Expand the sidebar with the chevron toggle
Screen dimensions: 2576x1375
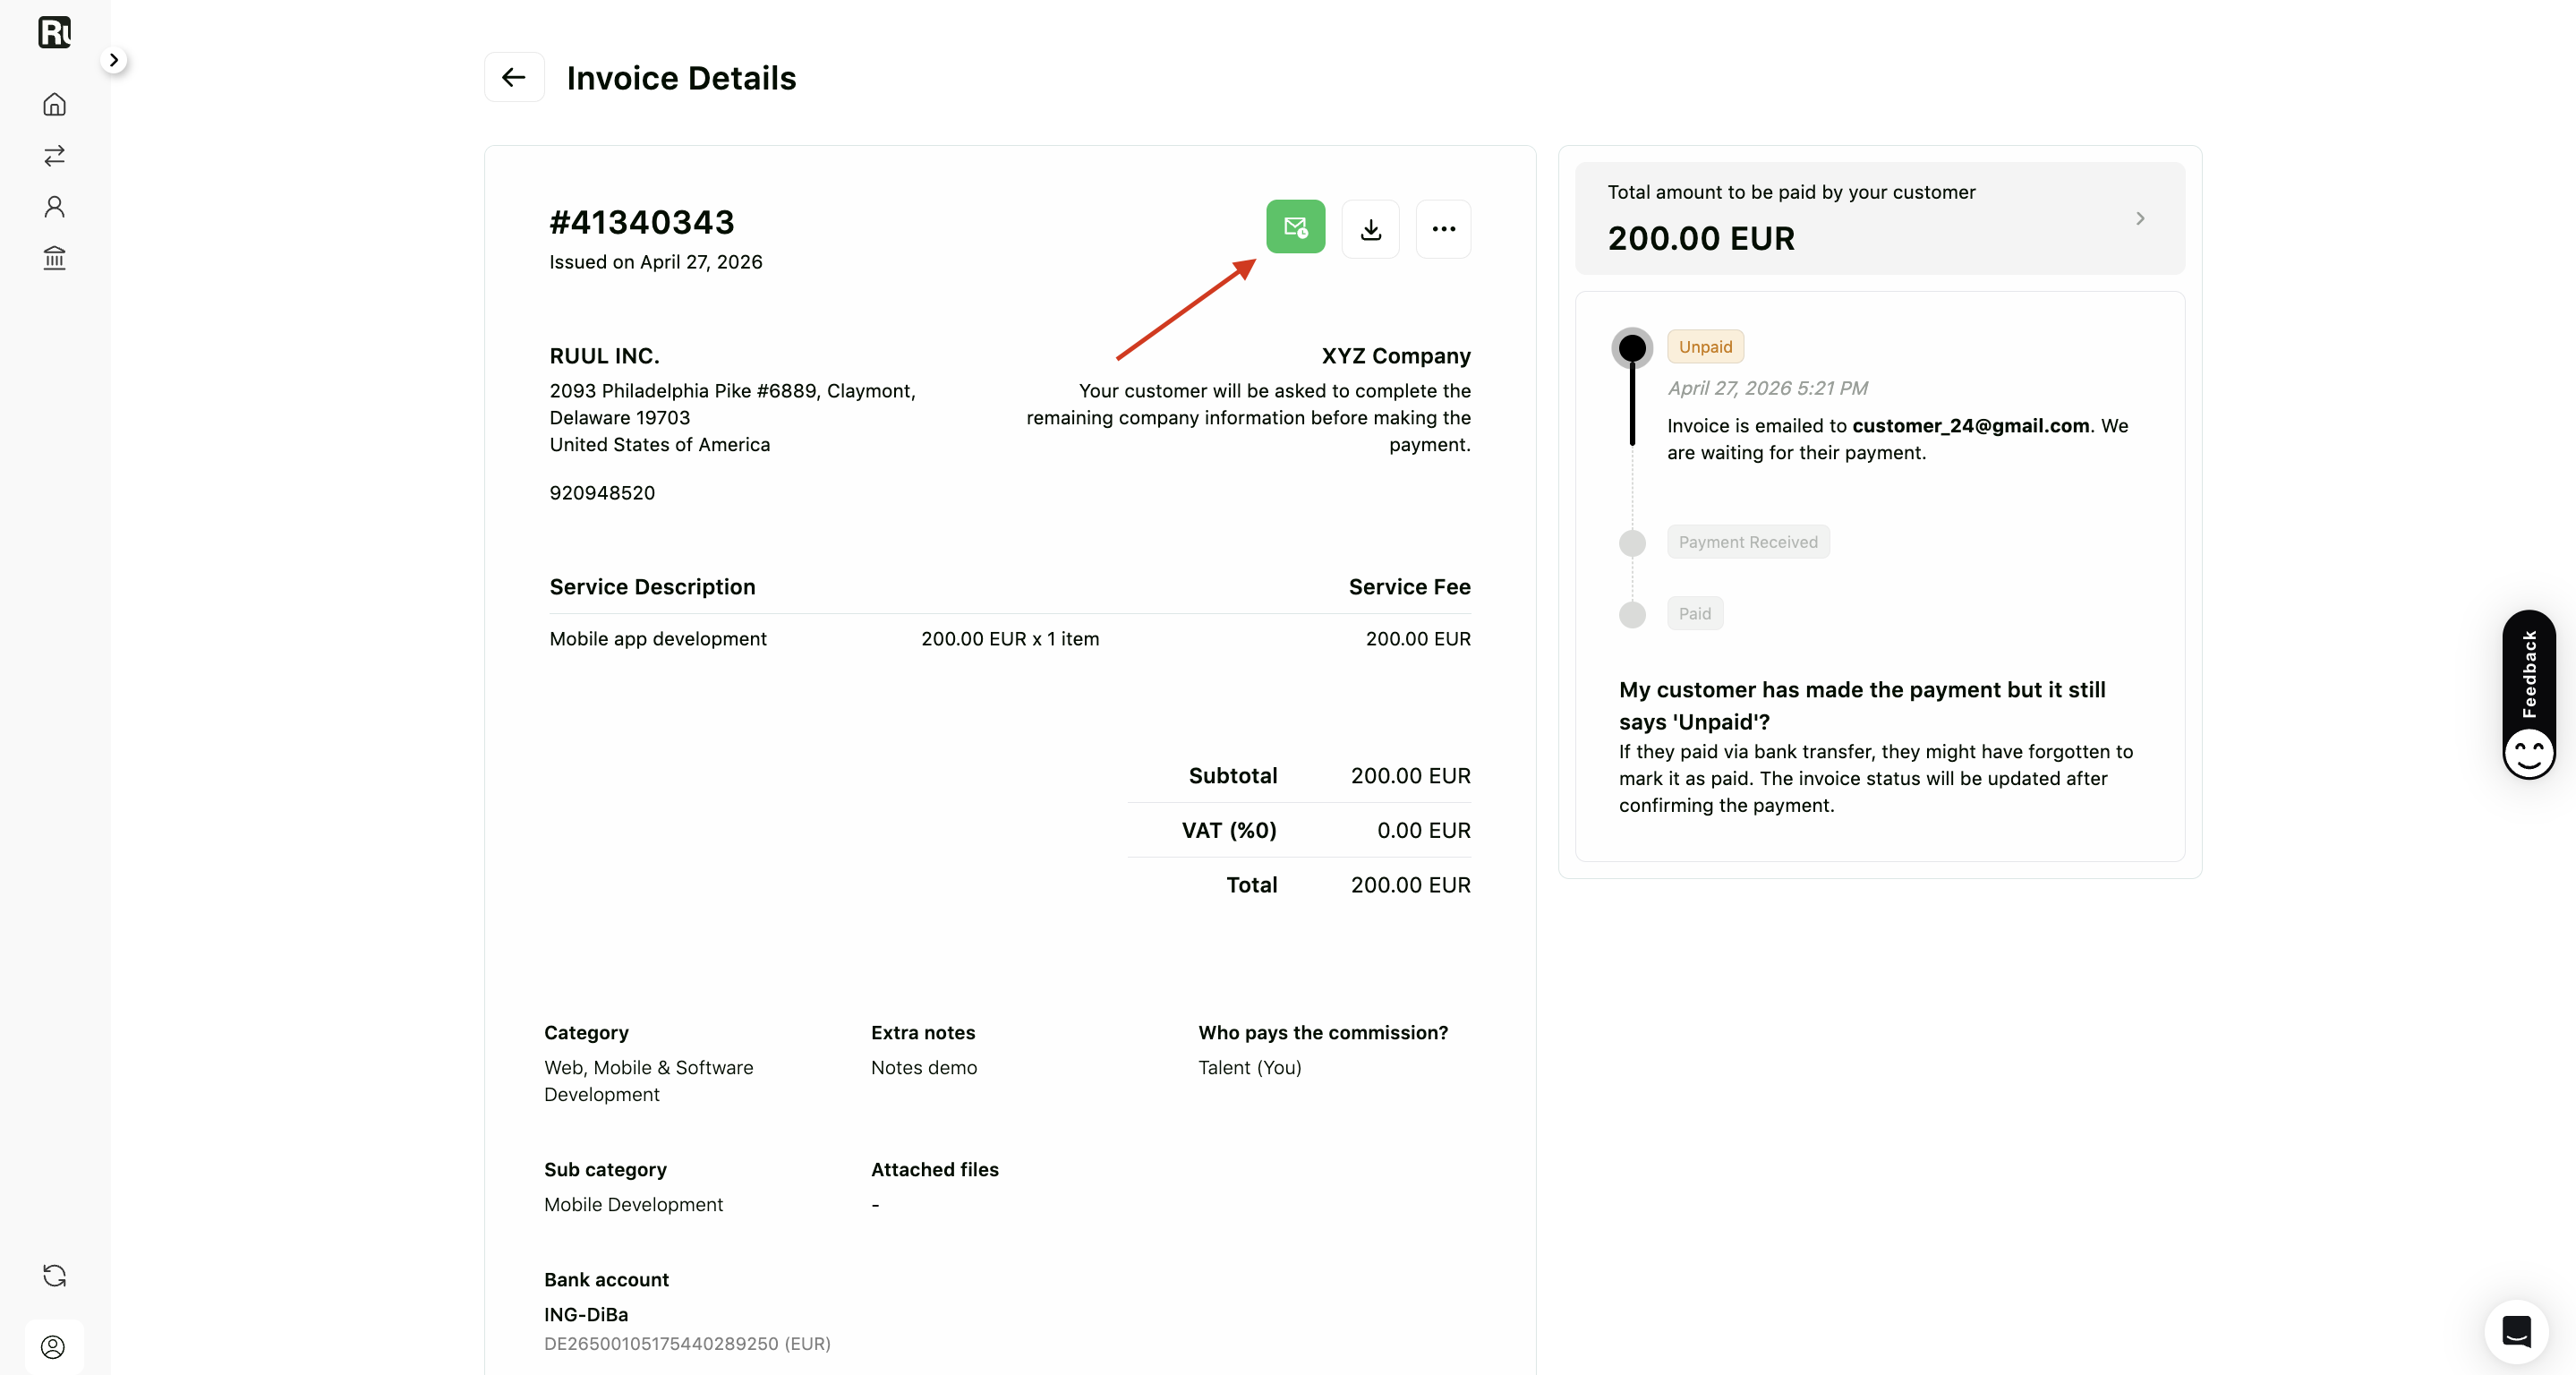click(x=114, y=60)
